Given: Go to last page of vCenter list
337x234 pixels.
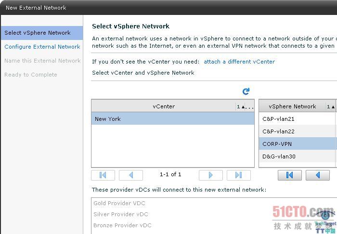Looking at the screenshot, I should 239,175.
